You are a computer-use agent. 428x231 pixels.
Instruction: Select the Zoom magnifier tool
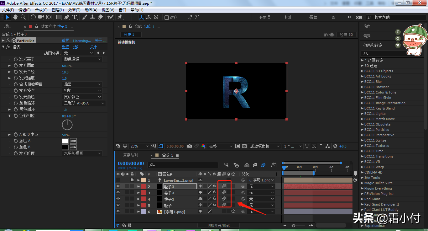coord(23,17)
